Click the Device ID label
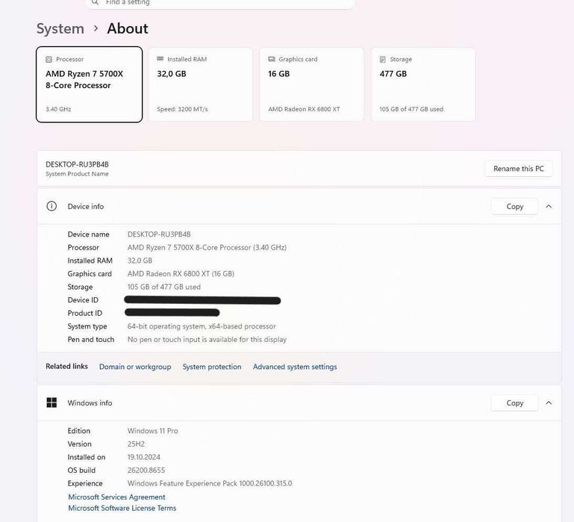Screen dimensions: 574x522 pos(83,300)
